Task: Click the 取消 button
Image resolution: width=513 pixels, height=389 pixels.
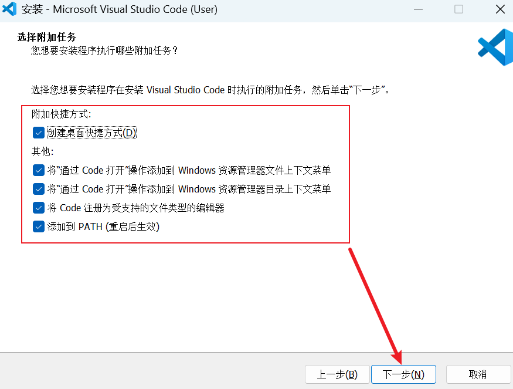Action: [478, 374]
